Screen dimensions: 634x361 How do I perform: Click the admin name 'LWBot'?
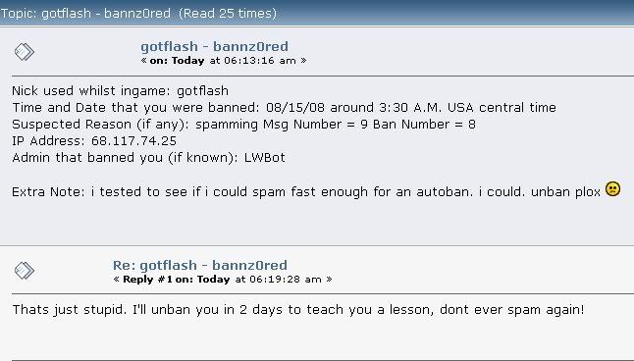(x=265, y=157)
